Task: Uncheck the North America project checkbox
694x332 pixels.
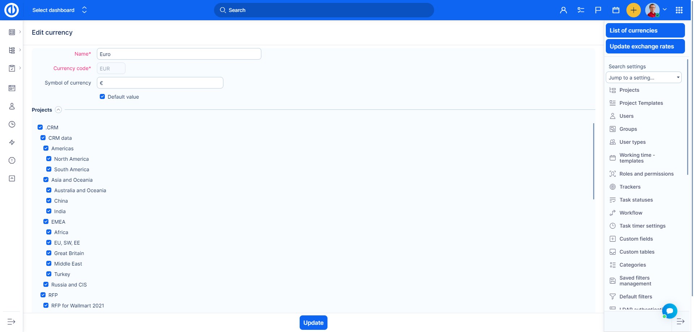Action: [49, 159]
